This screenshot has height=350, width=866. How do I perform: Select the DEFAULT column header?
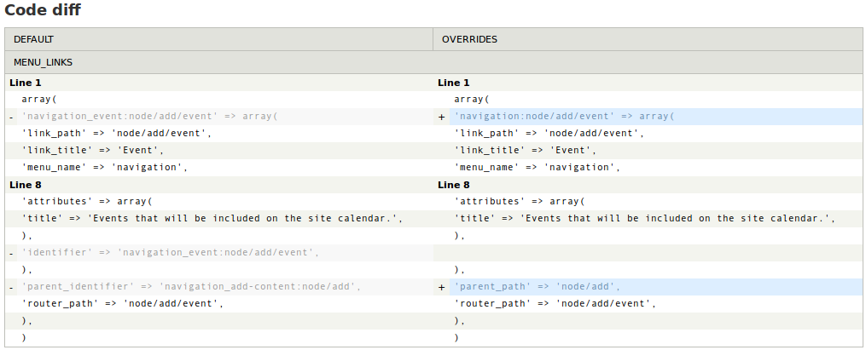(34, 39)
